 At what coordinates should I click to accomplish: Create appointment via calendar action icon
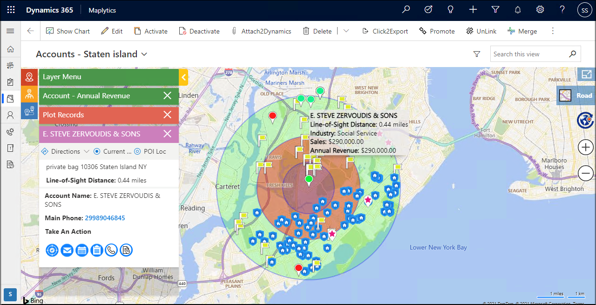coord(82,250)
